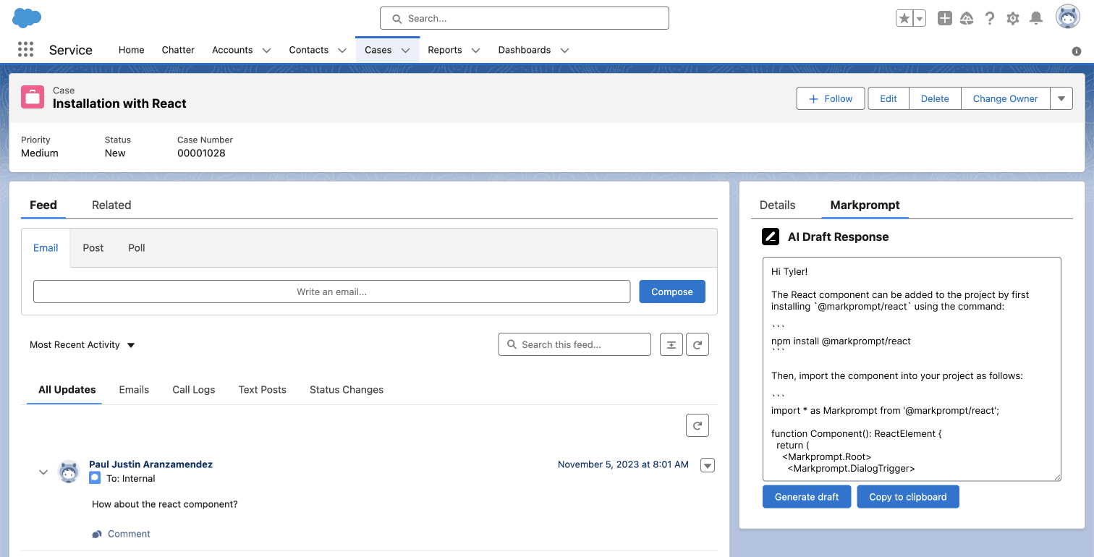Open the post timestamp November 5, 2023 link

(x=623, y=464)
